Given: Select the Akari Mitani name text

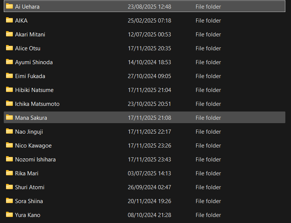Looking at the screenshot, I should click(30, 35).
